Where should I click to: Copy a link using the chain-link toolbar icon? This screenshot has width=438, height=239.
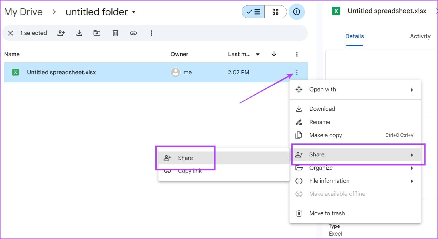click(x=133, y=33)
